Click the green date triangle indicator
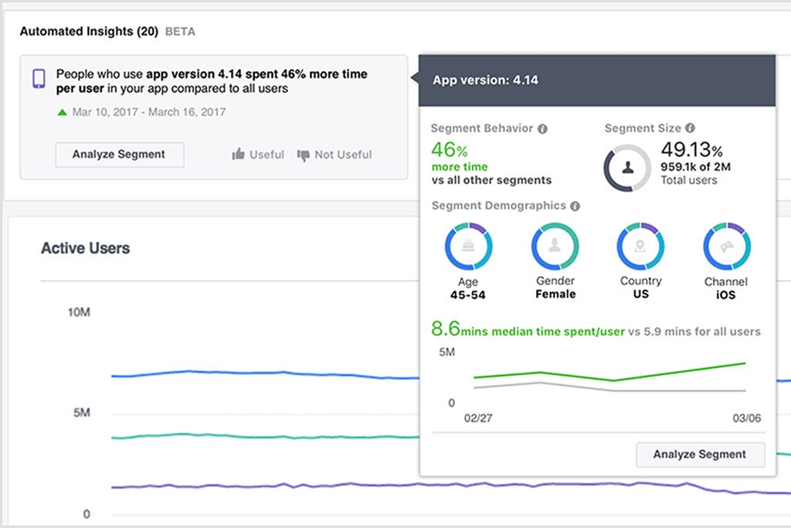 [x=61, y=112]
